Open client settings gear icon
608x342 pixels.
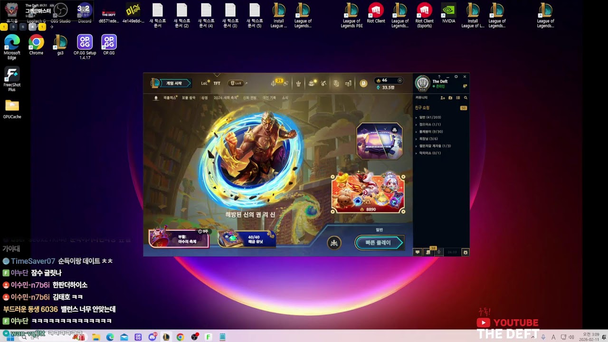click(456, 76)
